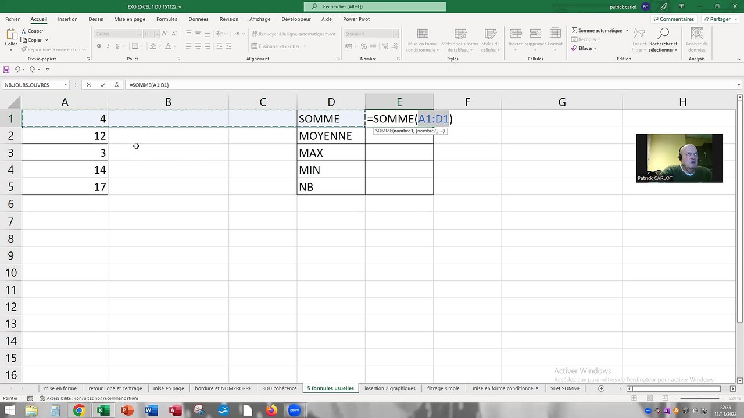Confirm formula with the checkmark icon
744x418 pixels.
[x=103, y=85]
